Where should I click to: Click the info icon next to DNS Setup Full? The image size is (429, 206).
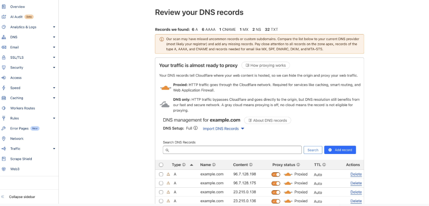[x=196, y=128]
